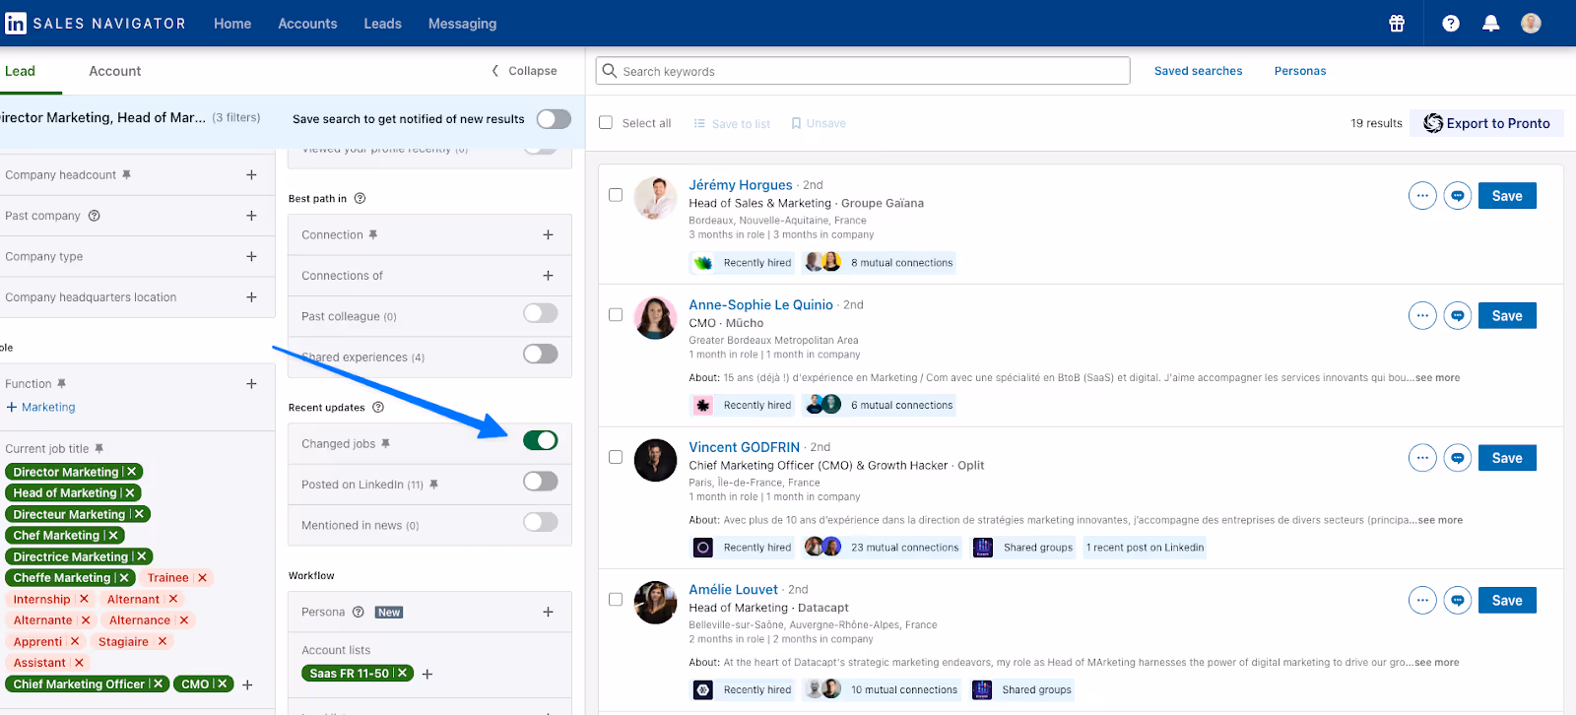Open the gift referrals icon
Image resolution: width=1576 pixels, height=715 pixels.
click(x=1397, y=23)
